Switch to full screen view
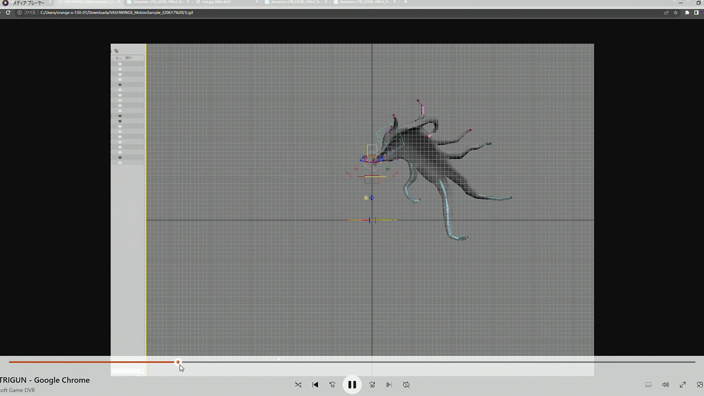 [x=682, y=385]
